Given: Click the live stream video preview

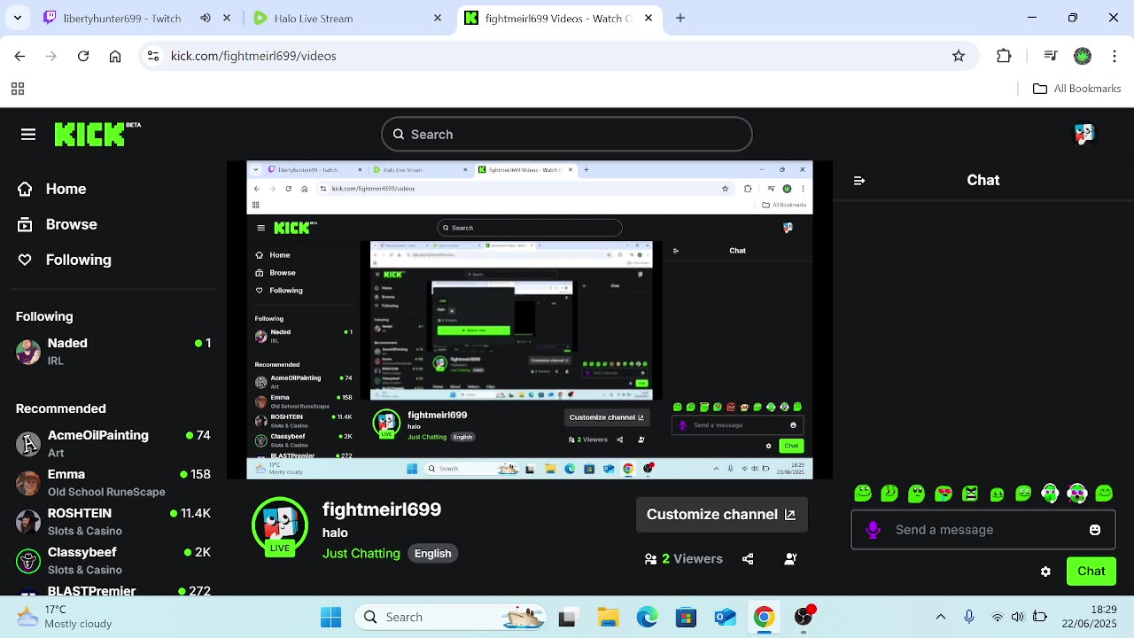Looking at the screenshot, I should 529,320.
